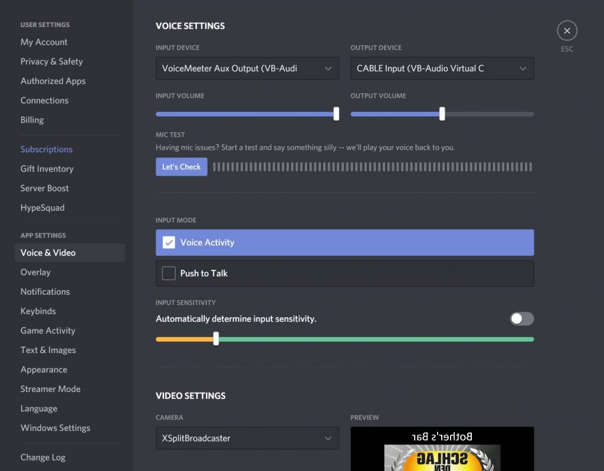
Task: Open Language settings
Action: 39,409
